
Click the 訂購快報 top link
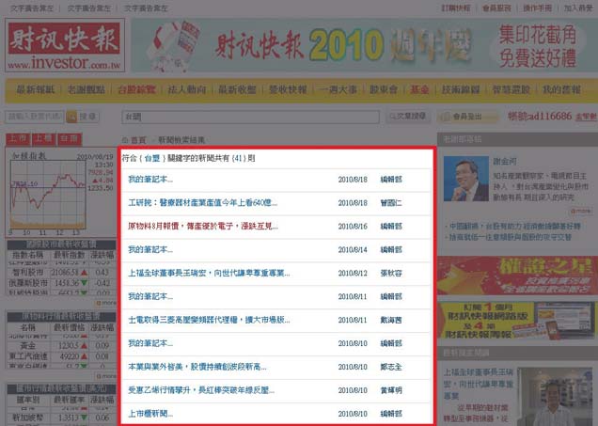[456, 8]
